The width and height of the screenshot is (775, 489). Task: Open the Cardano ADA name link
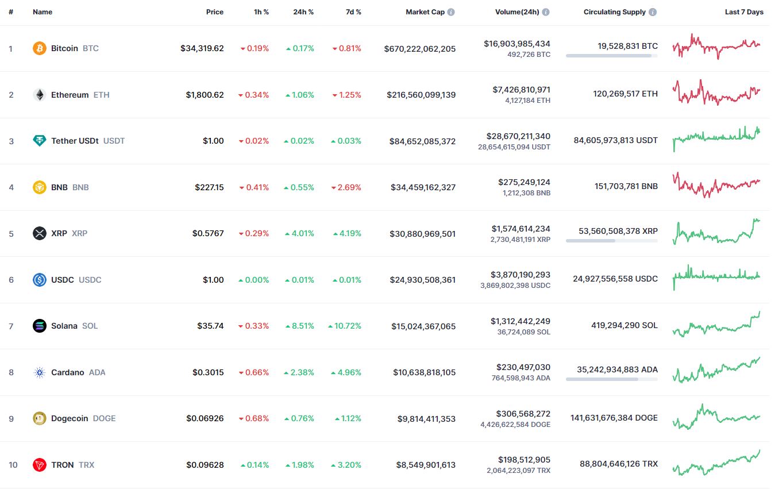[78, 372]
